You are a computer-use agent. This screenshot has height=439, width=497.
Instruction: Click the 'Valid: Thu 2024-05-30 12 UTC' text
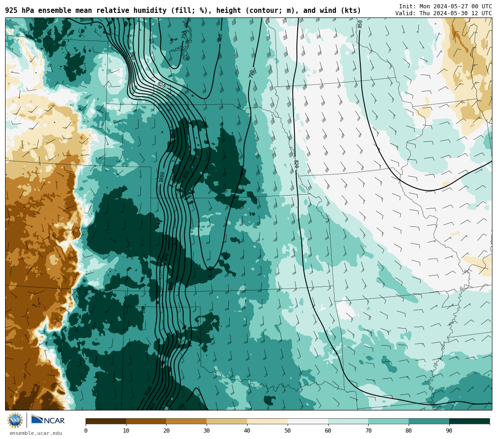pos(444,13)
